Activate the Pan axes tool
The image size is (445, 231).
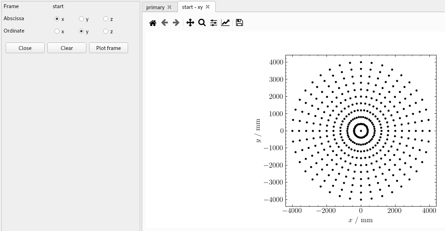190,23
